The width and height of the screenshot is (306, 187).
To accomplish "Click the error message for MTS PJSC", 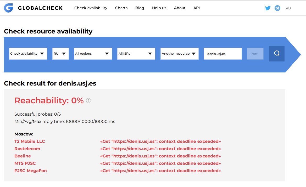I will [x=160, y=163].
